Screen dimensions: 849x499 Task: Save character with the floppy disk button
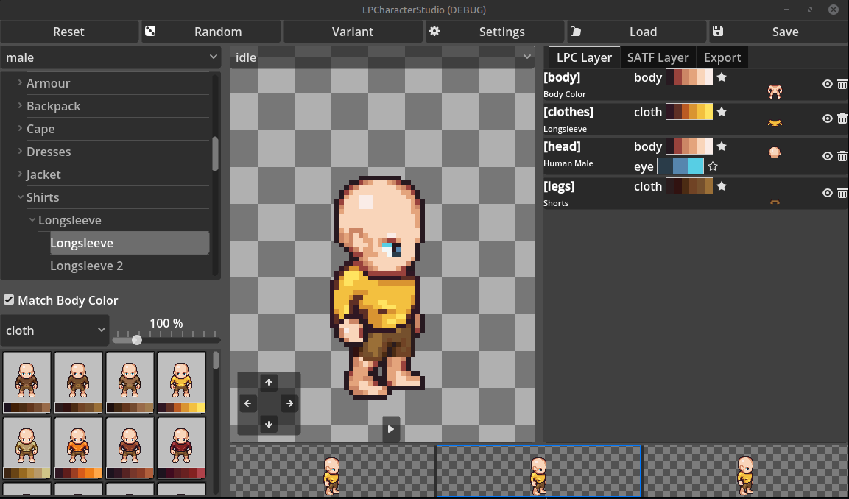pos(779,32)
